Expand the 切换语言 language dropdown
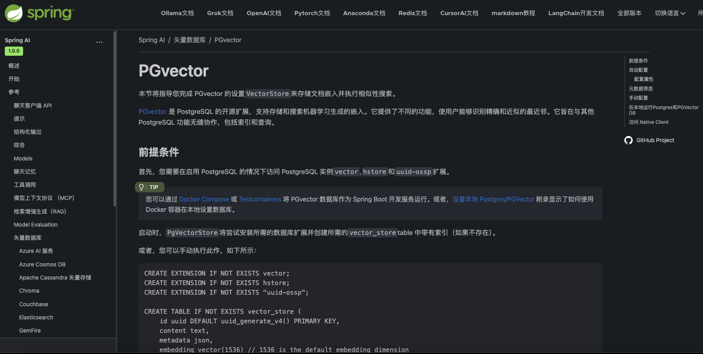Image resolution: width=703 pixels, height=354 pixels. [670, 13]
